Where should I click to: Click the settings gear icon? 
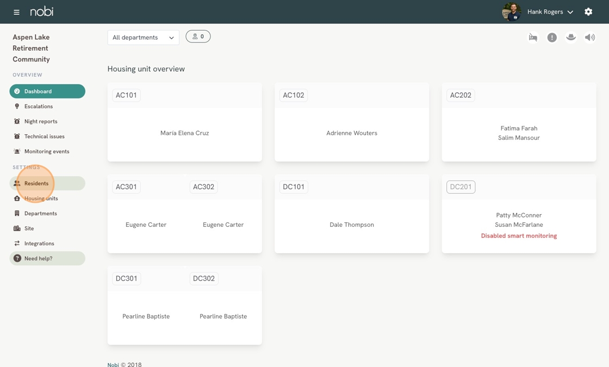coord(588,11)
